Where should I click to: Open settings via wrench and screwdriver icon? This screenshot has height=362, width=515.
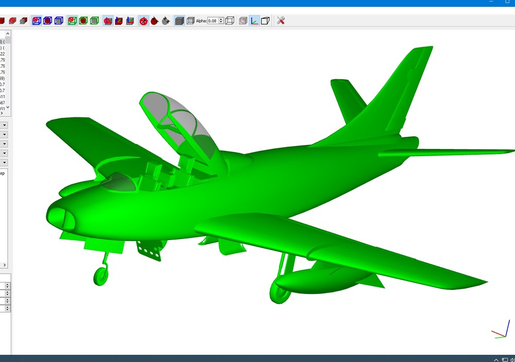pyautogui.click(x=281, y=21)
